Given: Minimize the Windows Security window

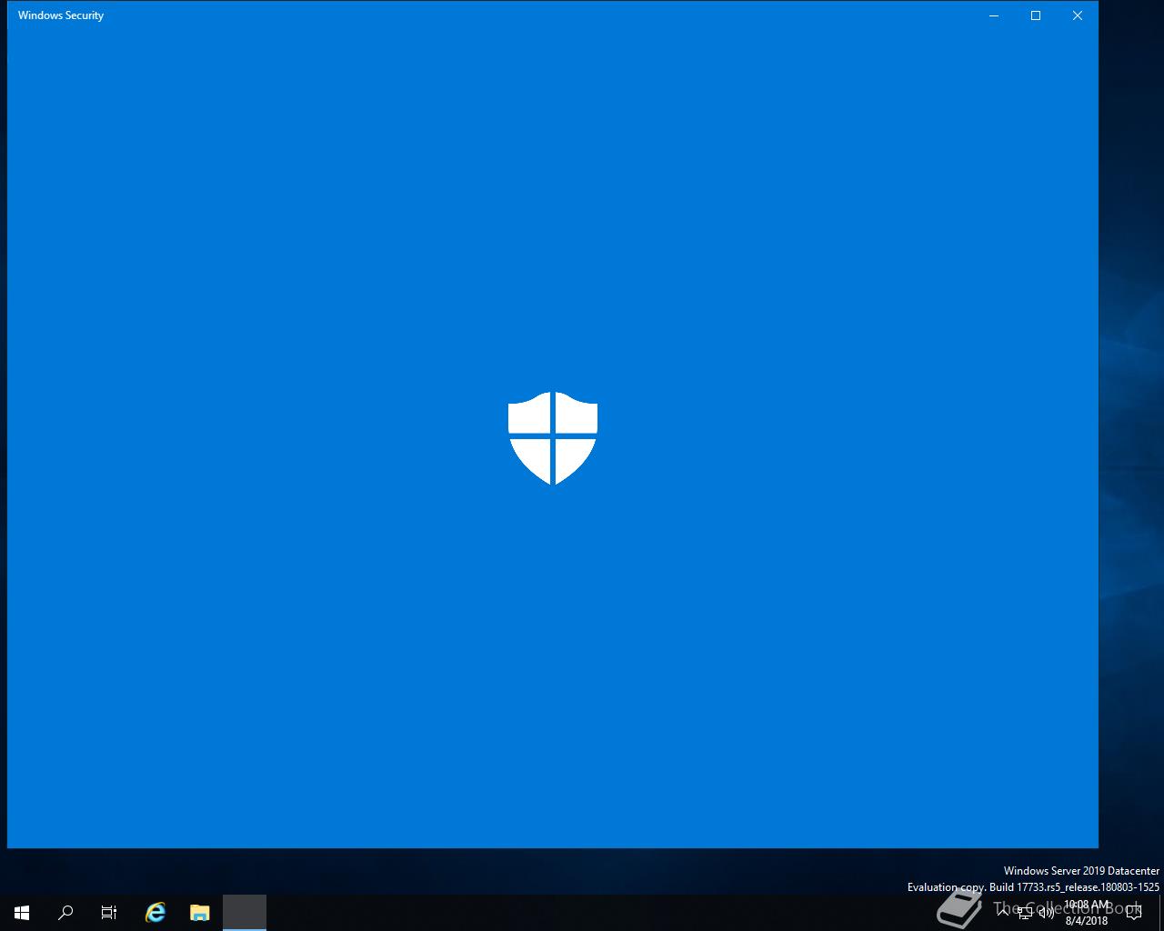Looking at the screenshot, I should [994, 15].
